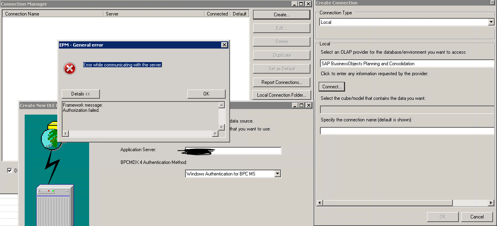Close the Create Connection window
Image resolution: width=497 pixels, height=226 pixels.
tap(492, 3)
